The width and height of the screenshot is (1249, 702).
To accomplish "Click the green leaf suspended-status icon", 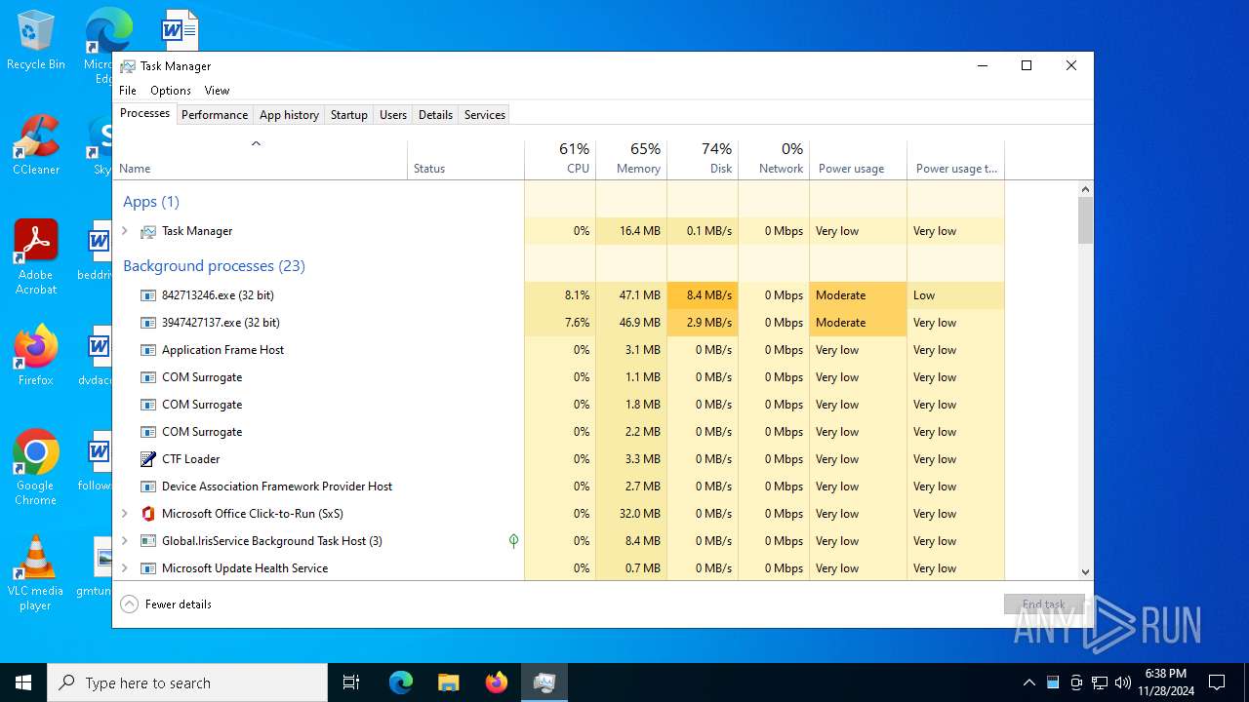I will click(513, 541).
